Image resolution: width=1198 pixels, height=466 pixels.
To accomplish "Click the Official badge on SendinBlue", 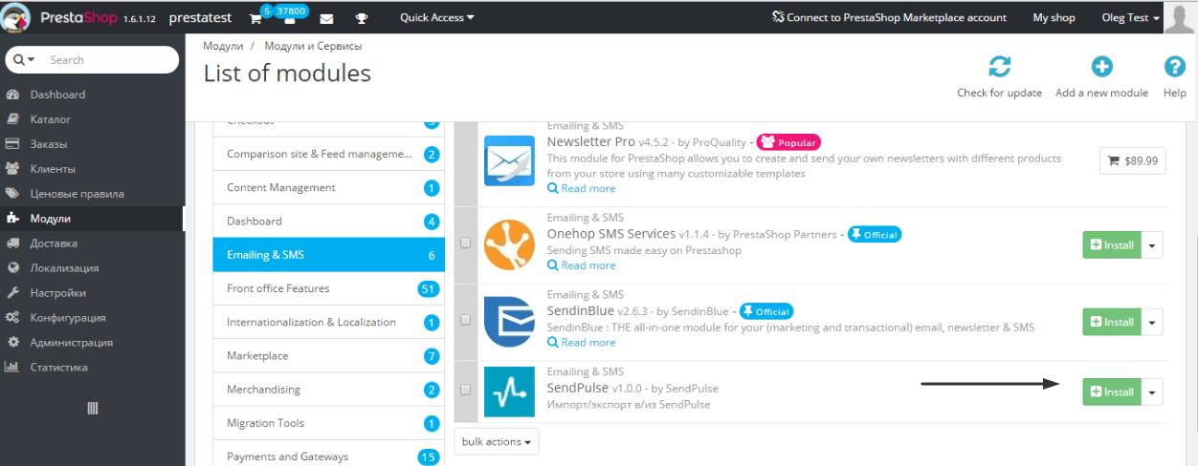I will 767,311.
